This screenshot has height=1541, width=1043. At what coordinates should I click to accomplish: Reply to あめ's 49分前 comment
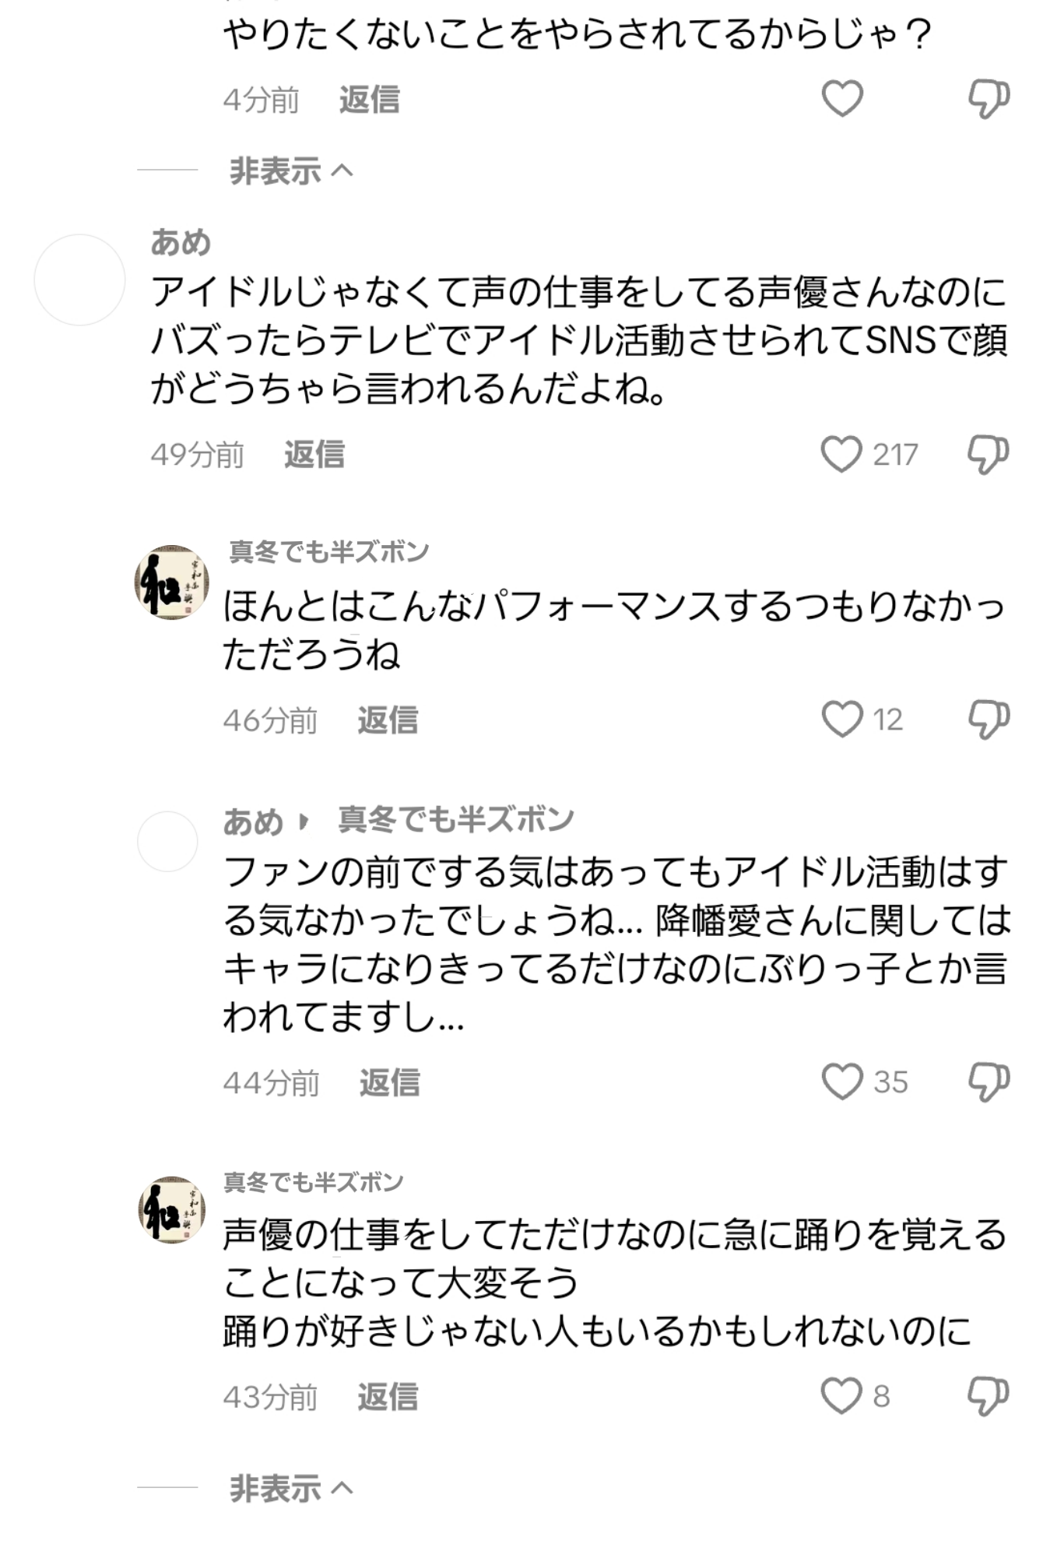(314, 454)
